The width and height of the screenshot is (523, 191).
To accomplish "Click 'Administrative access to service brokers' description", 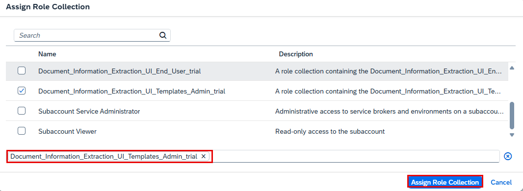I will pyautogui.click(x=389, y=112).
